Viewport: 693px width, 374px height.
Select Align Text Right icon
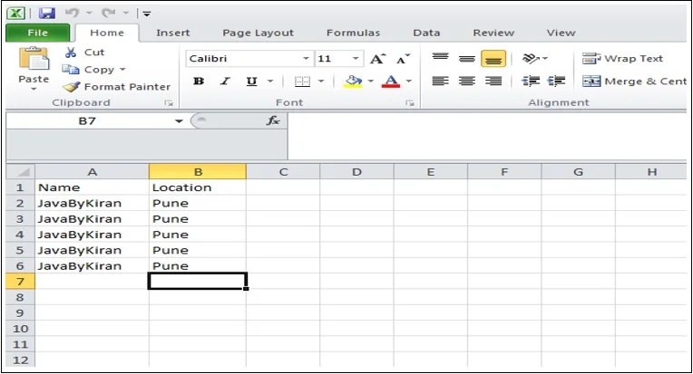coord(493,82)
